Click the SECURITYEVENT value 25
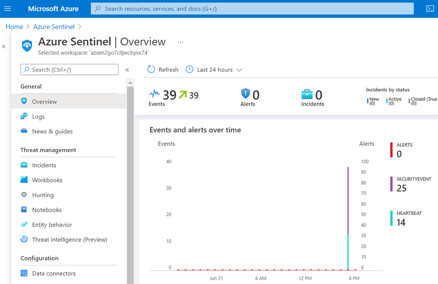The image size is (438, 284). pos(402,188)
